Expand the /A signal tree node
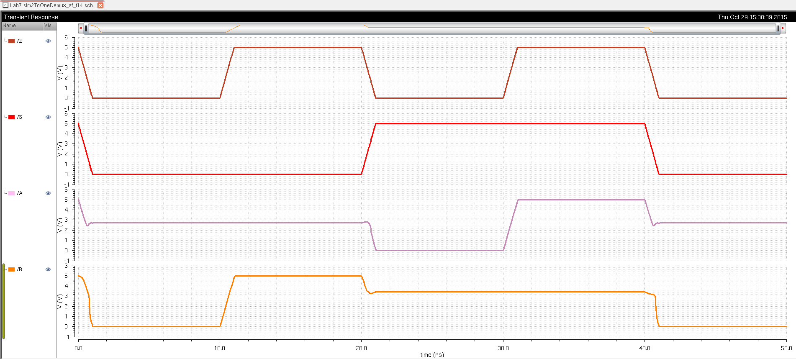 click(5, 193)
